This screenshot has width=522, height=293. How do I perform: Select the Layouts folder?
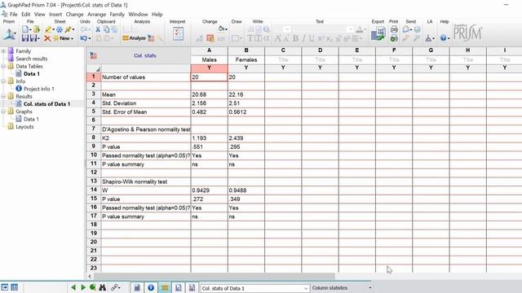click(x=24, y=127)
